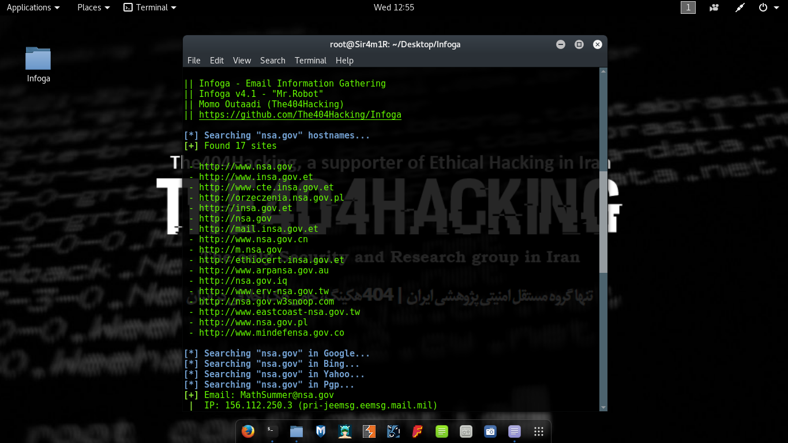This screenshot has width=788, height=443.
Task: Open the Terminal app menu in top bar
Action: click(150, 7)
